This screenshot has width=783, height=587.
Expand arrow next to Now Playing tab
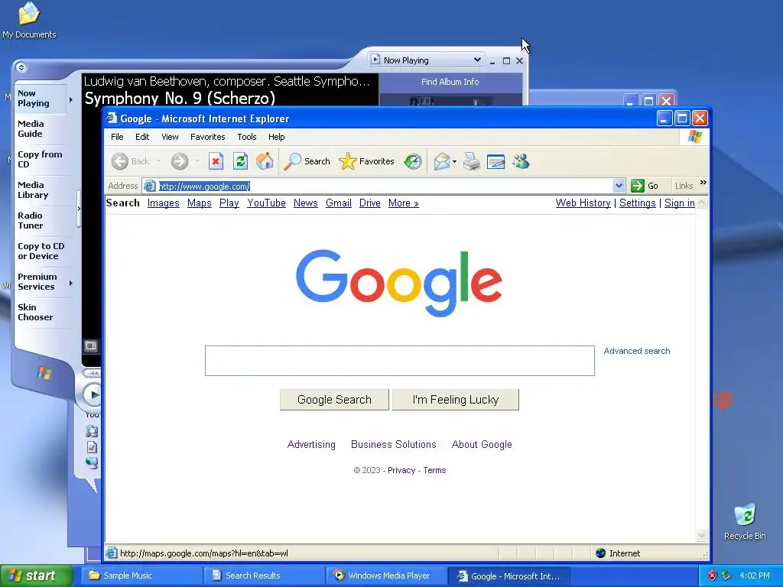(71, 99)
